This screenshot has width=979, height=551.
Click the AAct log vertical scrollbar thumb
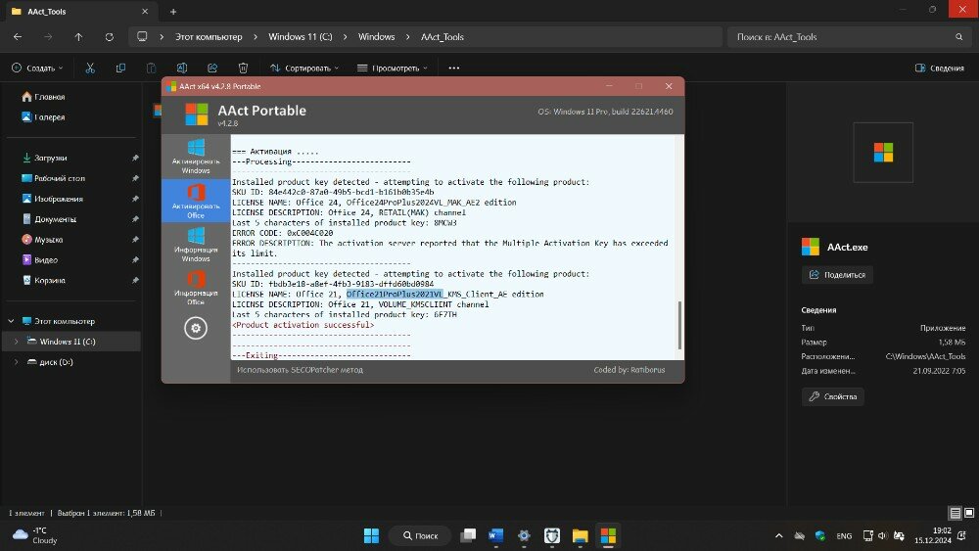679,325
